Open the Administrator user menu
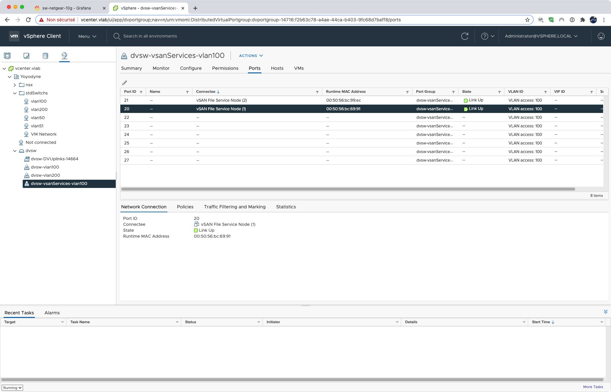Image resolution: width=611 pixels, height=392 pixels. click(541, 36)
